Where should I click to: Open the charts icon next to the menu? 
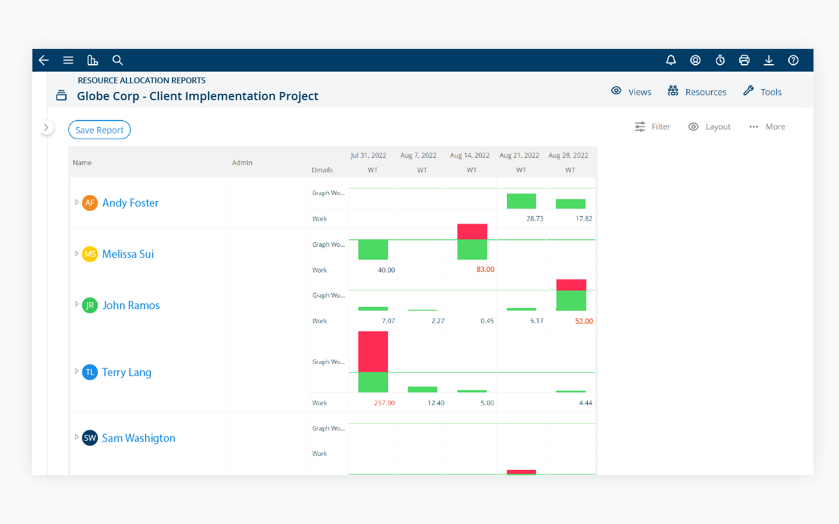click(93, 60)
